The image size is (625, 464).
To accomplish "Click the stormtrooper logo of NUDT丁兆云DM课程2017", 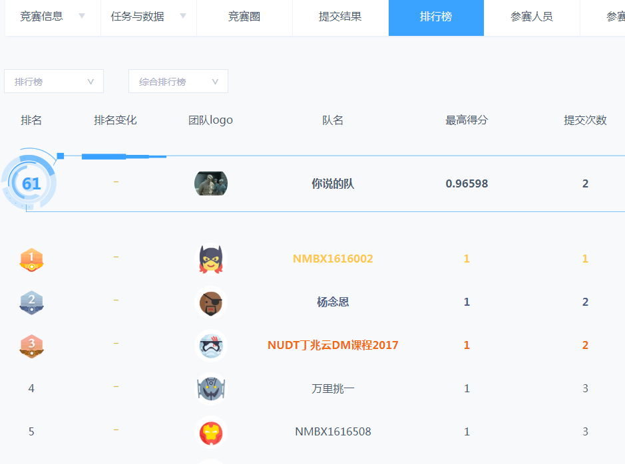I will point(211,345).
